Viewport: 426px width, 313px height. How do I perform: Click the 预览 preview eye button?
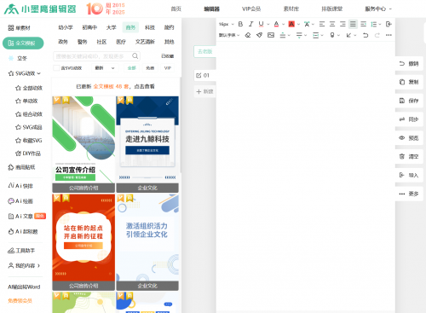[x=409, y=138]
